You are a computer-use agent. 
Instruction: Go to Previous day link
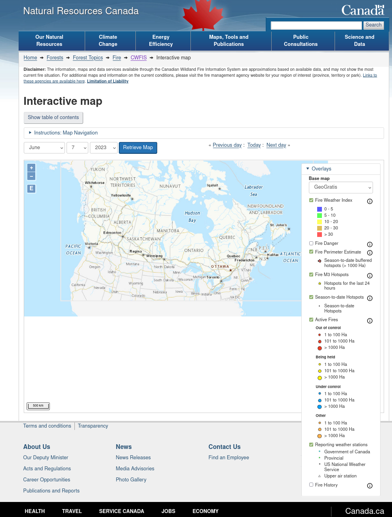tap(227, 145)
